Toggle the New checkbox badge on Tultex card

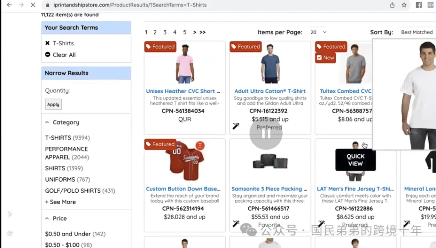(319, 58)
